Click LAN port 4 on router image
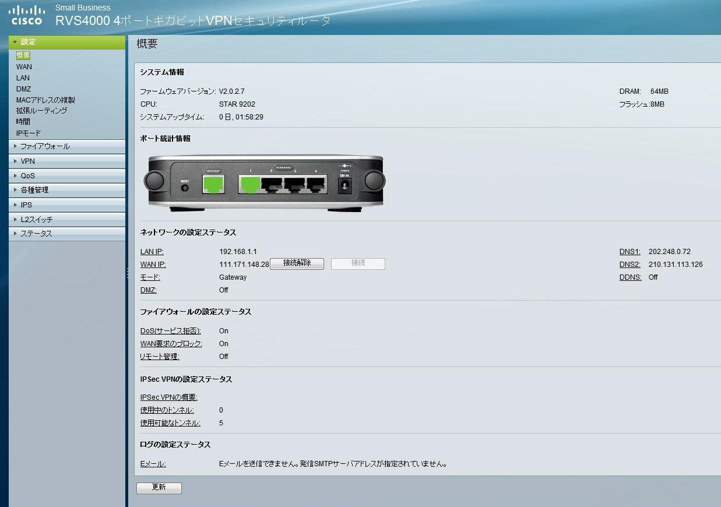 point(316,185)
